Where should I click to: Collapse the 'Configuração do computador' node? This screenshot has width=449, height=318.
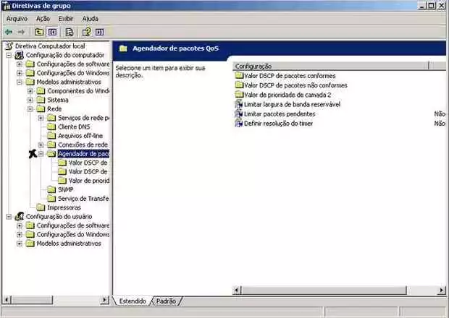coord(9,55)
